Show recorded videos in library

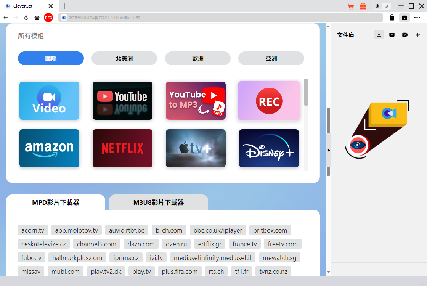click(405, 35)
